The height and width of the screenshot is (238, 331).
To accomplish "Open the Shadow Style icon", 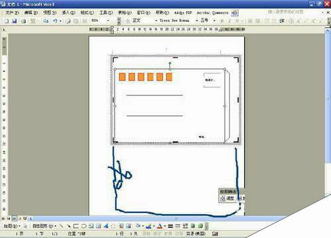I will (x=193, y=226).
